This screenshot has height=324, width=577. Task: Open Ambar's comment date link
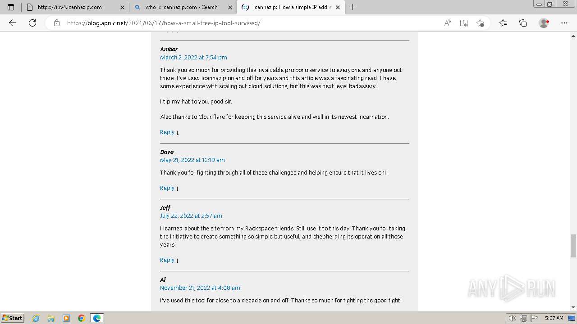[193, 58]
